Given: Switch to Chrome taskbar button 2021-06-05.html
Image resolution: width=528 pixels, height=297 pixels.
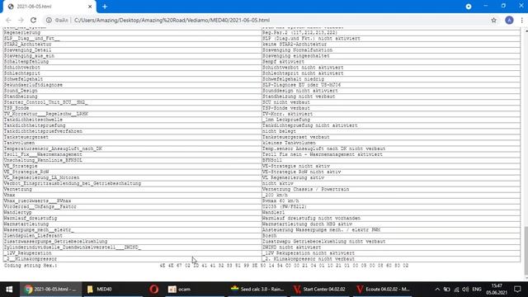Looking at the screenshot, I should pos(51,290).
